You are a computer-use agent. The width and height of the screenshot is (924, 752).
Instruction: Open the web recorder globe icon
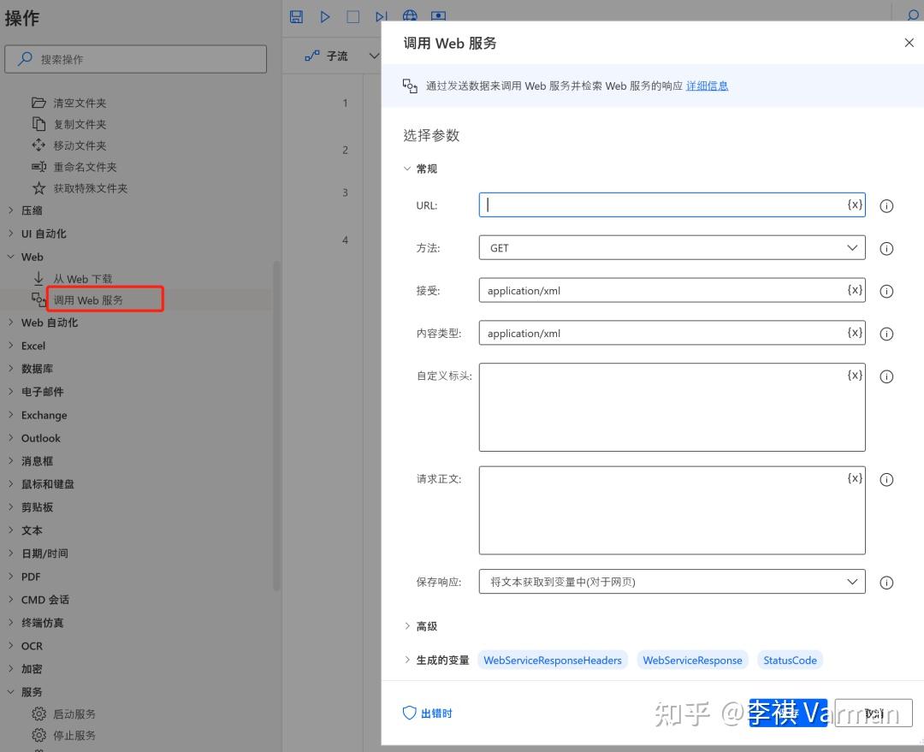409,16
